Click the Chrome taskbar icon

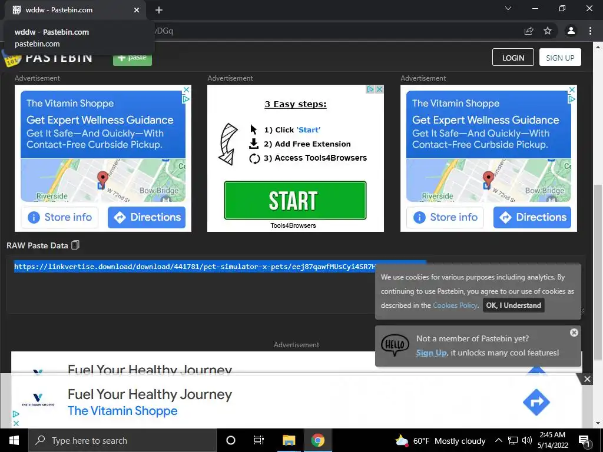(x=317, y=440)
